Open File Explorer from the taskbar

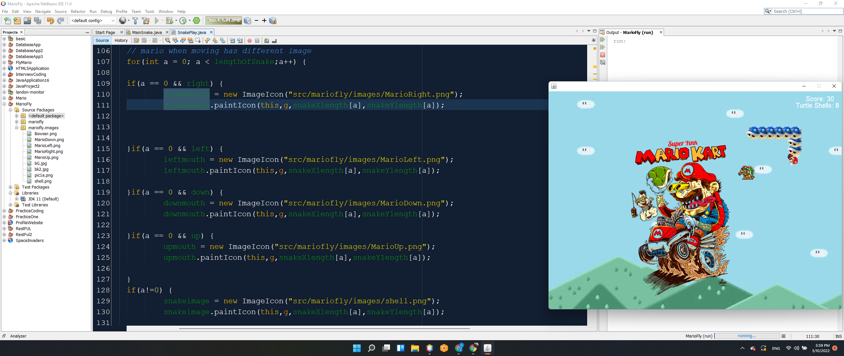415,348
